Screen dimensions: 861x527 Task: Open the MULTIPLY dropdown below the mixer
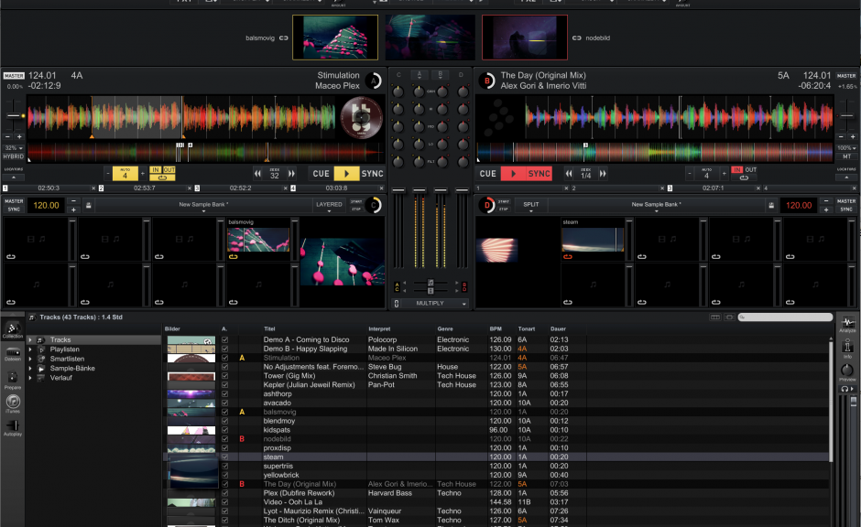coord(430,303)
